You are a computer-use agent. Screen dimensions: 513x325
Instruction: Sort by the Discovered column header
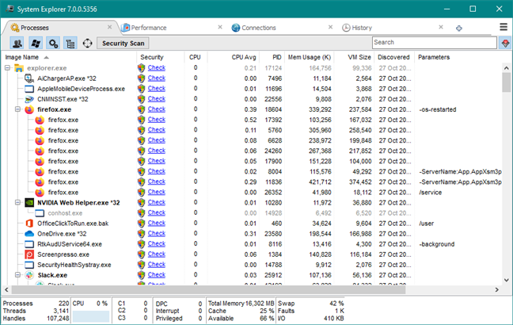tap(393, 57)
